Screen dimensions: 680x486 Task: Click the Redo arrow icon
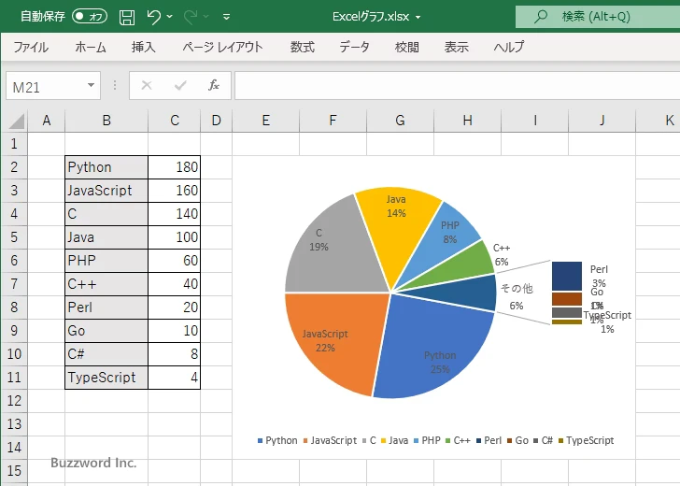point(191,17)
